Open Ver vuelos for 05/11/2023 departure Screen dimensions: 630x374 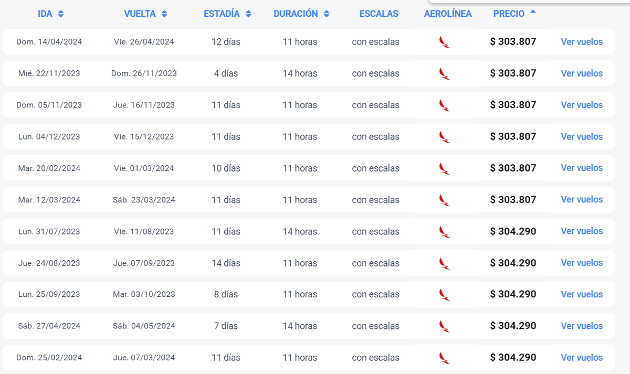pyautogui.click(x=582, y=105)
